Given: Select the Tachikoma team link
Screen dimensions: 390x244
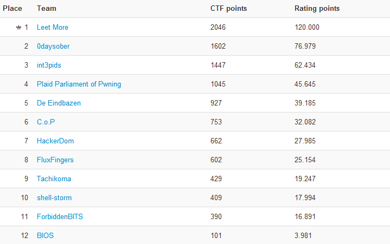Looking at the screenshot, I should pos(54,179).
